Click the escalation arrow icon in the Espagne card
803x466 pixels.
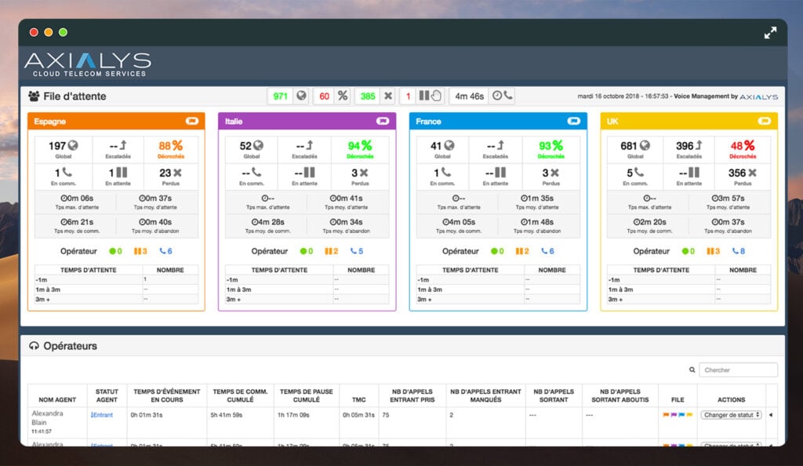pos(123,145)
